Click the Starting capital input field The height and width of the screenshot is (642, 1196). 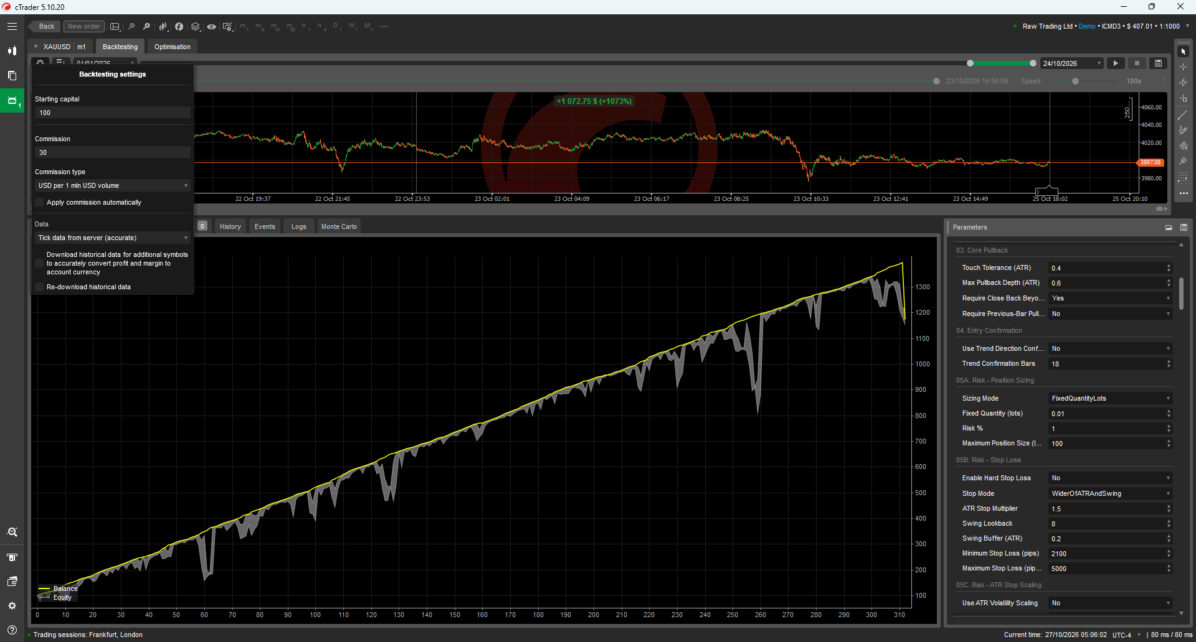pos(113,113)
